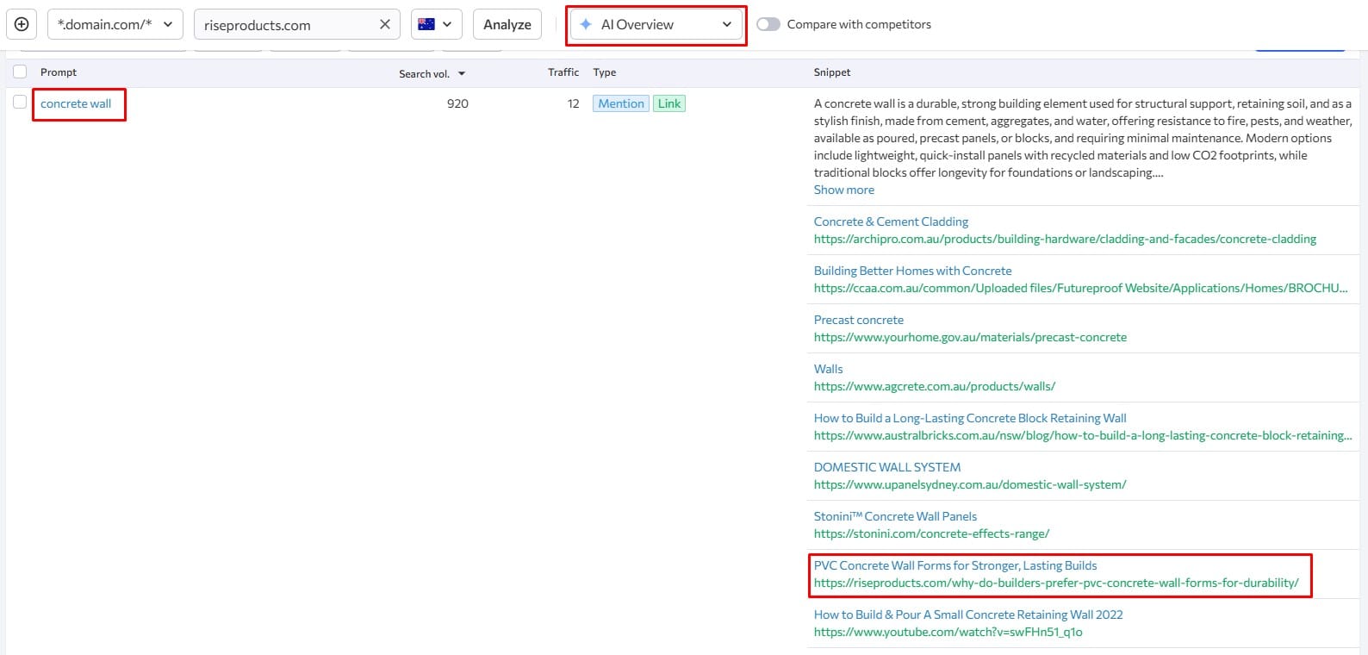Open the YouTube retaining wall video URL
The width and height of the screenshot is (1368, 655).
pyautogui.click(x=948, y=632)
